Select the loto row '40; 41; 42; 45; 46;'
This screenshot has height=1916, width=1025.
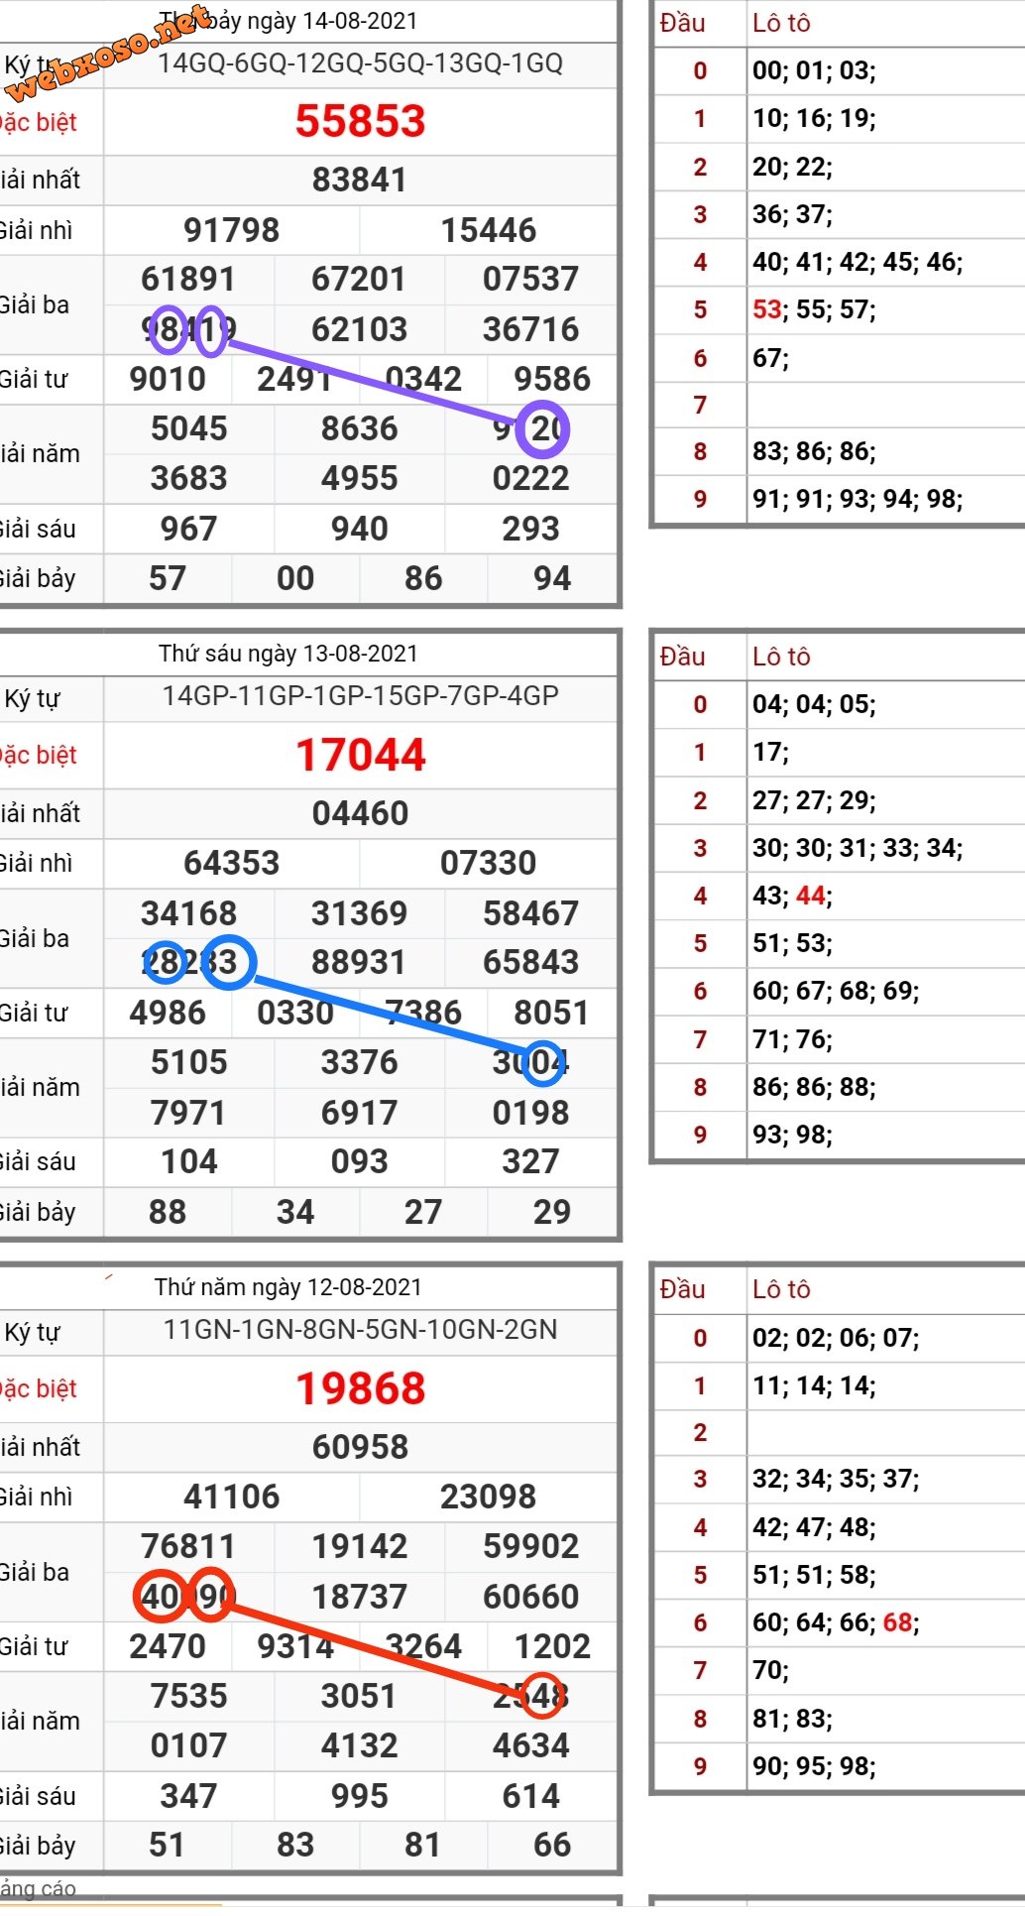point(857,262)
